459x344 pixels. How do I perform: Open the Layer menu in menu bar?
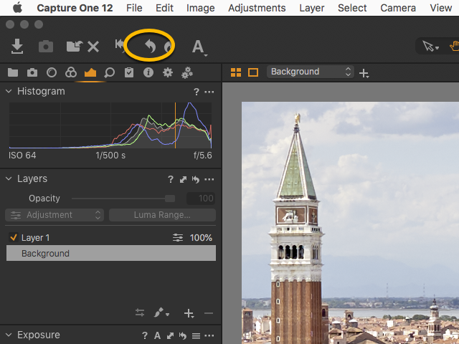[x=312, y=8]
